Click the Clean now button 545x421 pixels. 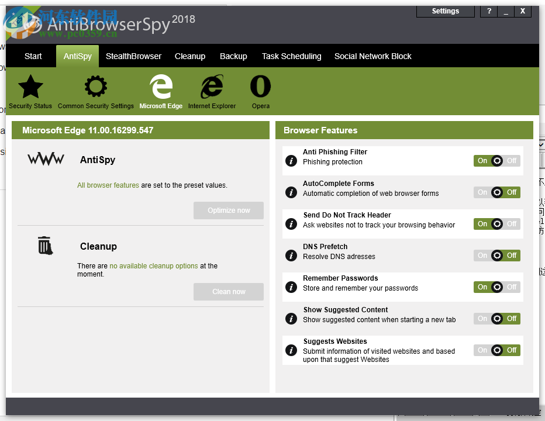(x=229, y=292)
